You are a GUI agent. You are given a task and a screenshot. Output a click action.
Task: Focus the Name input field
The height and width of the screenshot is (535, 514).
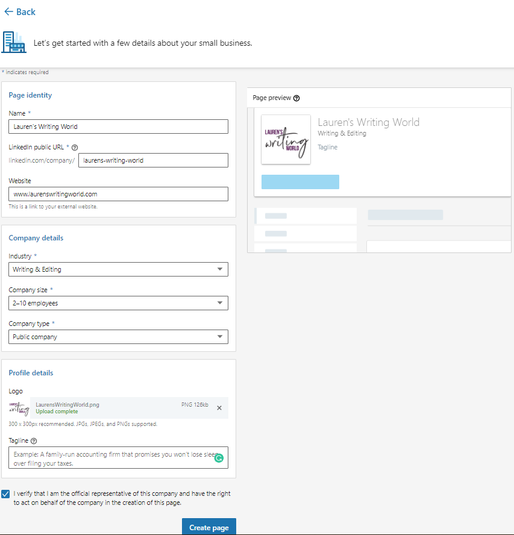119,127
